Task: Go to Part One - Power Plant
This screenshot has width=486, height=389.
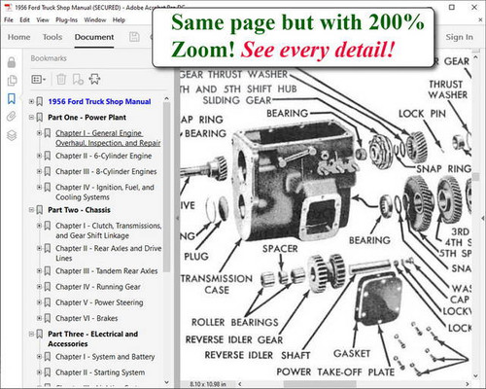Action: click(87, 118)
